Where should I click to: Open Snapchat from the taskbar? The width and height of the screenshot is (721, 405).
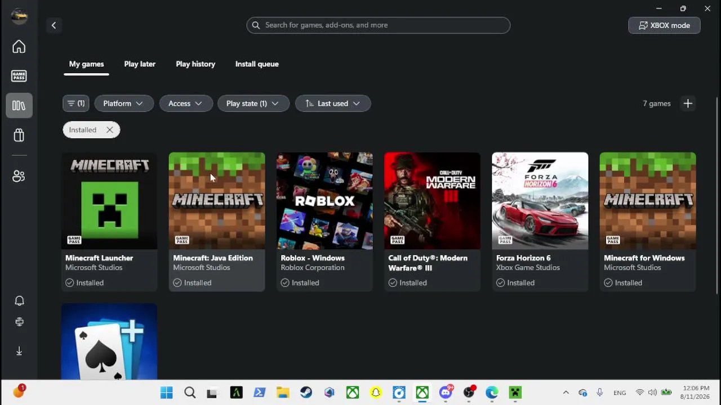click(x=376, y=393)
